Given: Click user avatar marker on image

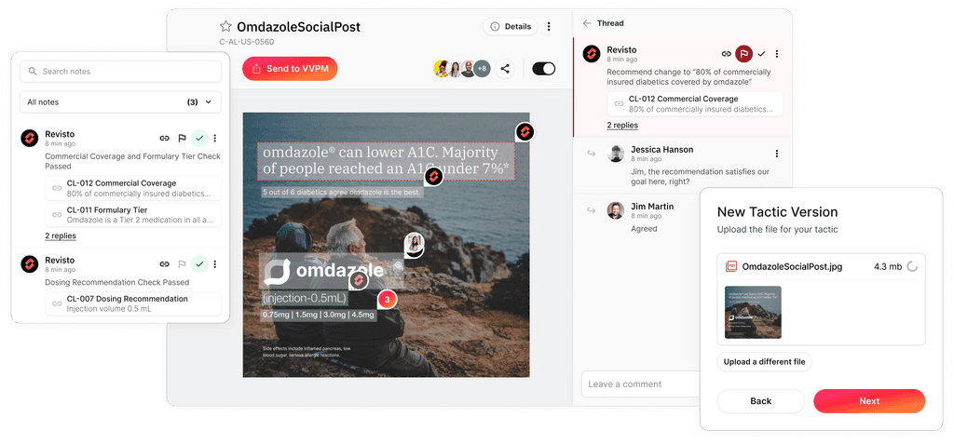Looking at the screenshot, I should pos(415,244).
